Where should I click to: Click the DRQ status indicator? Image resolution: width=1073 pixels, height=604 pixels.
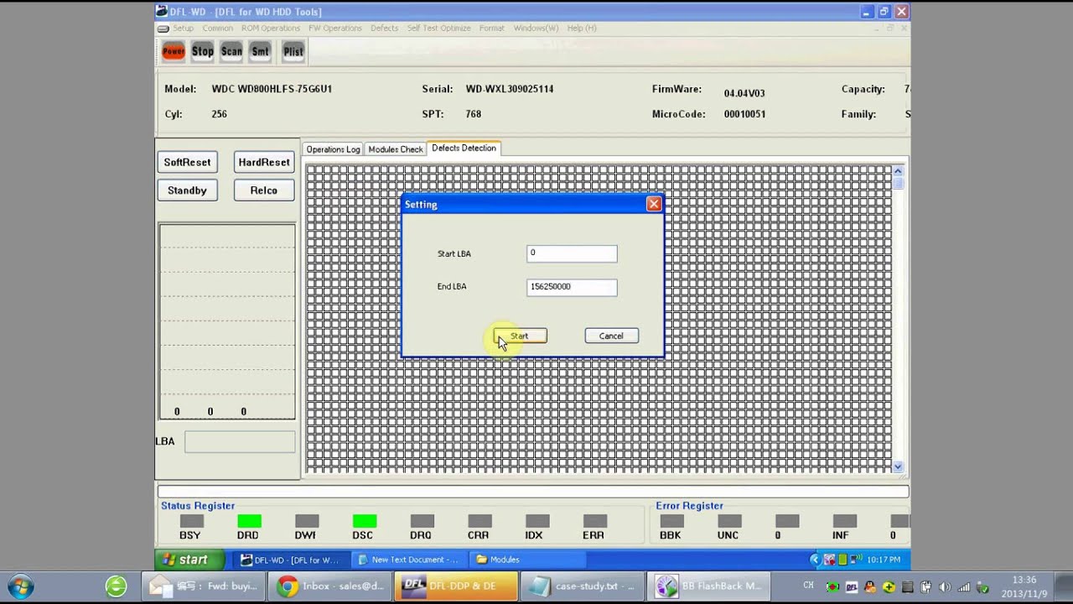tap(422, 521)
